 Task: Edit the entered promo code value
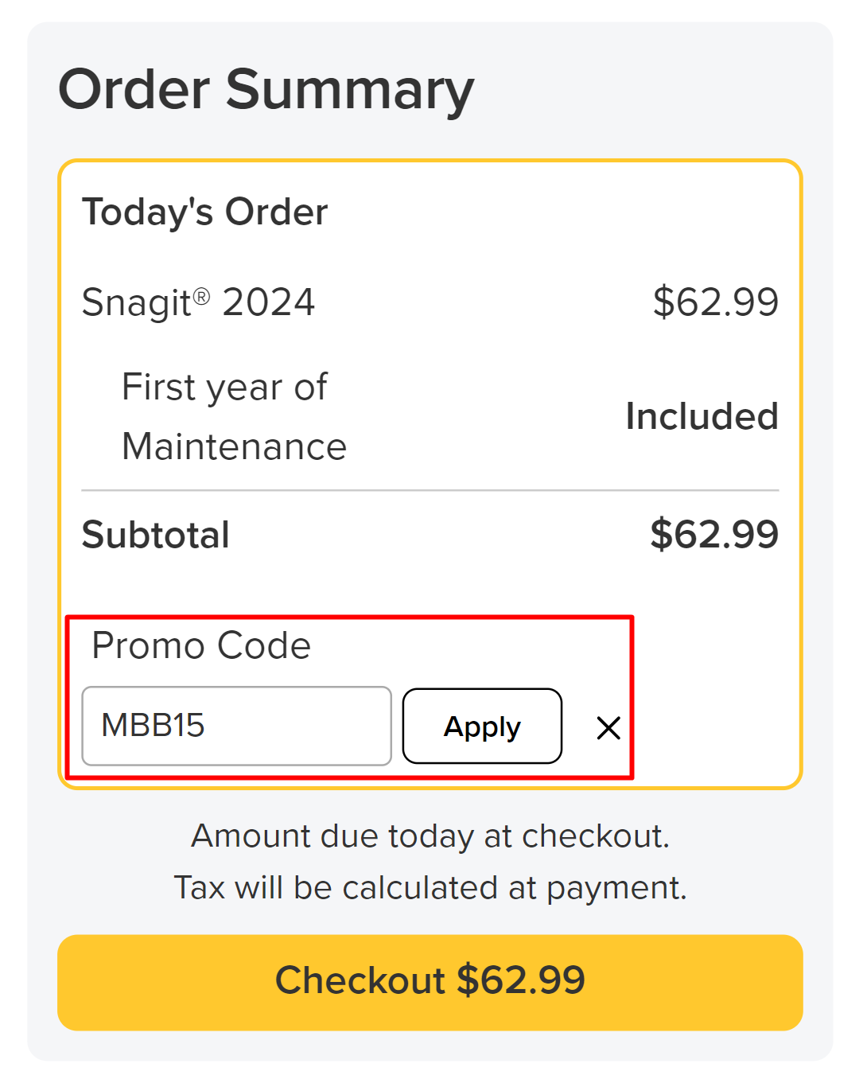coord(236,726)
